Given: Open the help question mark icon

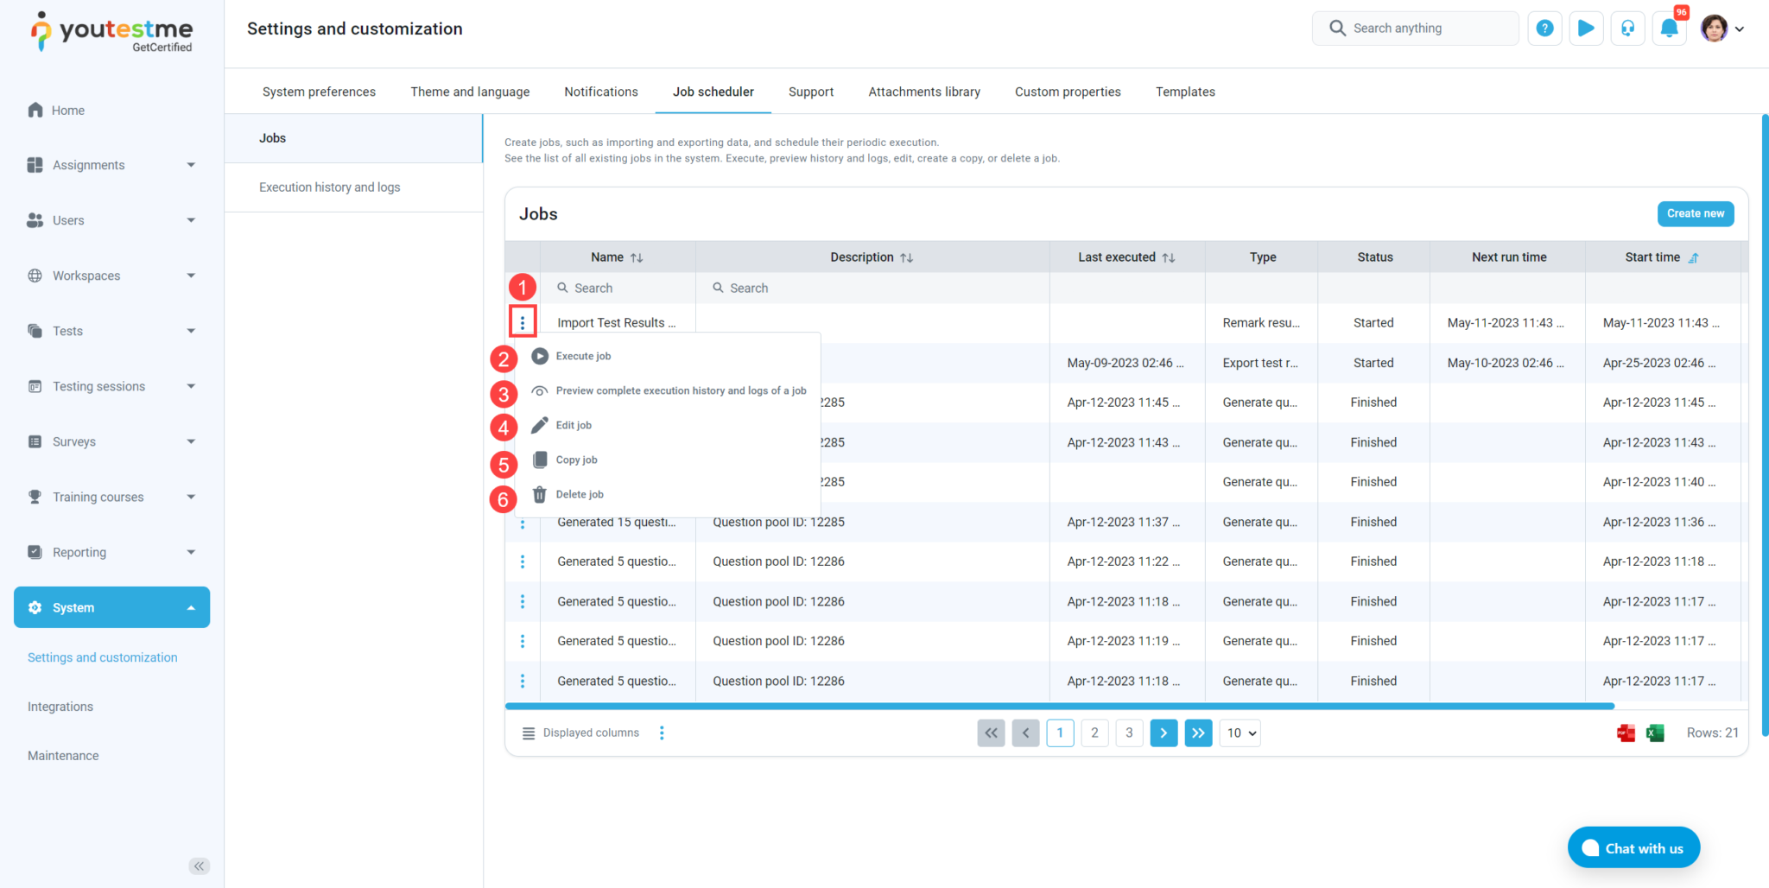Looking at the screenshot, I should pos(1544,29).
